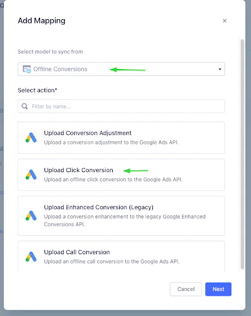Open the Offline Conversions model dropdown
The width and height of the screenshot is (251, 316).
coord(121,69)
